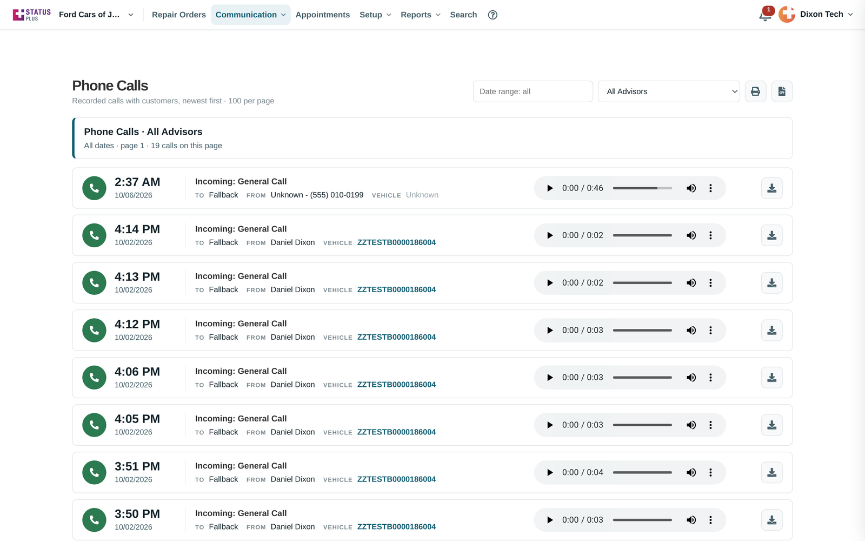Open the help question mark icon
Viewport: 865px width, 541px height.
coord(493,15)
